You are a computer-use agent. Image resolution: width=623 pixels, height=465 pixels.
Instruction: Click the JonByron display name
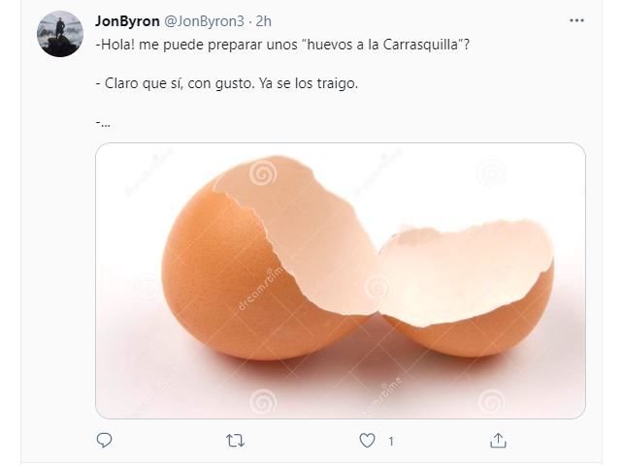(127, 21)
